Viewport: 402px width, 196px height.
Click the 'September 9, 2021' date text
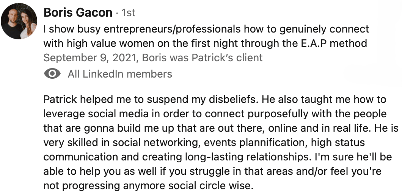[x=90, y=58]
